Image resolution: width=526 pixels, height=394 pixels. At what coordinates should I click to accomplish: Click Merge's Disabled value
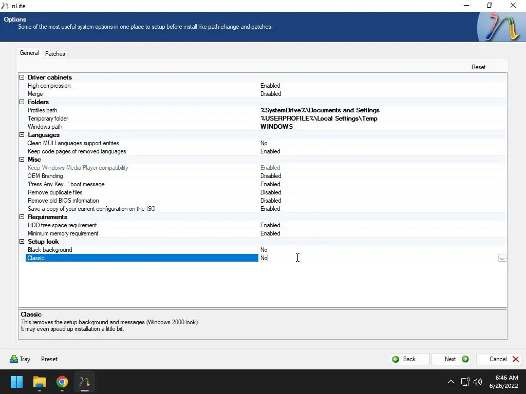coord(271,94)
